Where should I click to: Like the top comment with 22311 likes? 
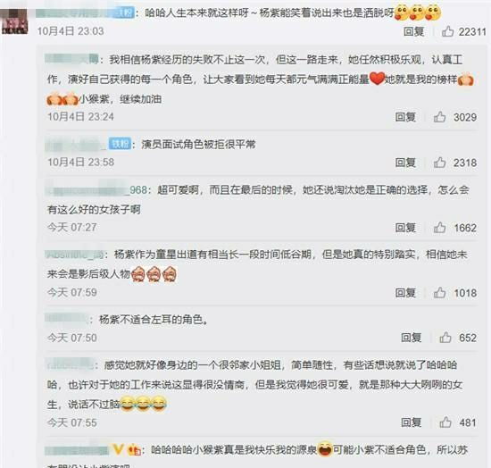pyautogui.click(x=447, y=31)
